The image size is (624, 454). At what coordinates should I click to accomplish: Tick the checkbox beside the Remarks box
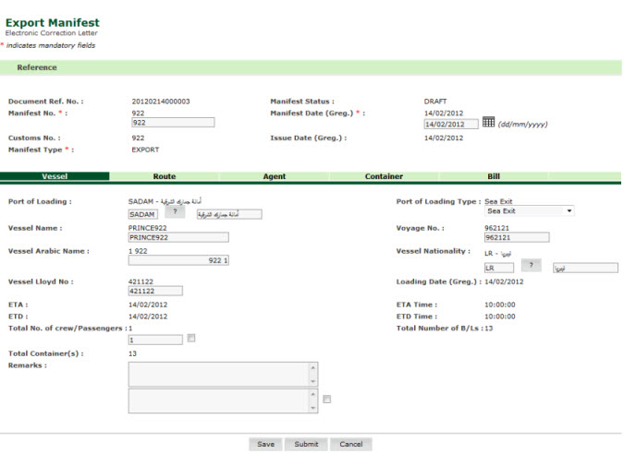click(x=327, y=400)
